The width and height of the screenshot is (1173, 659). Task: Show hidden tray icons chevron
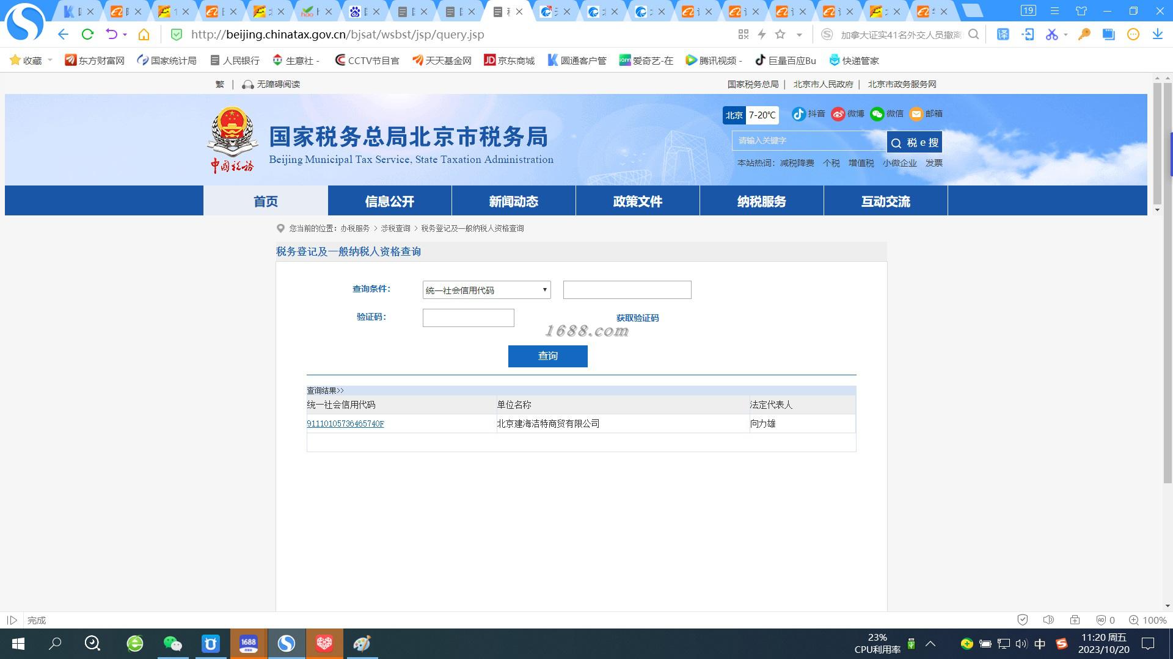930,644
